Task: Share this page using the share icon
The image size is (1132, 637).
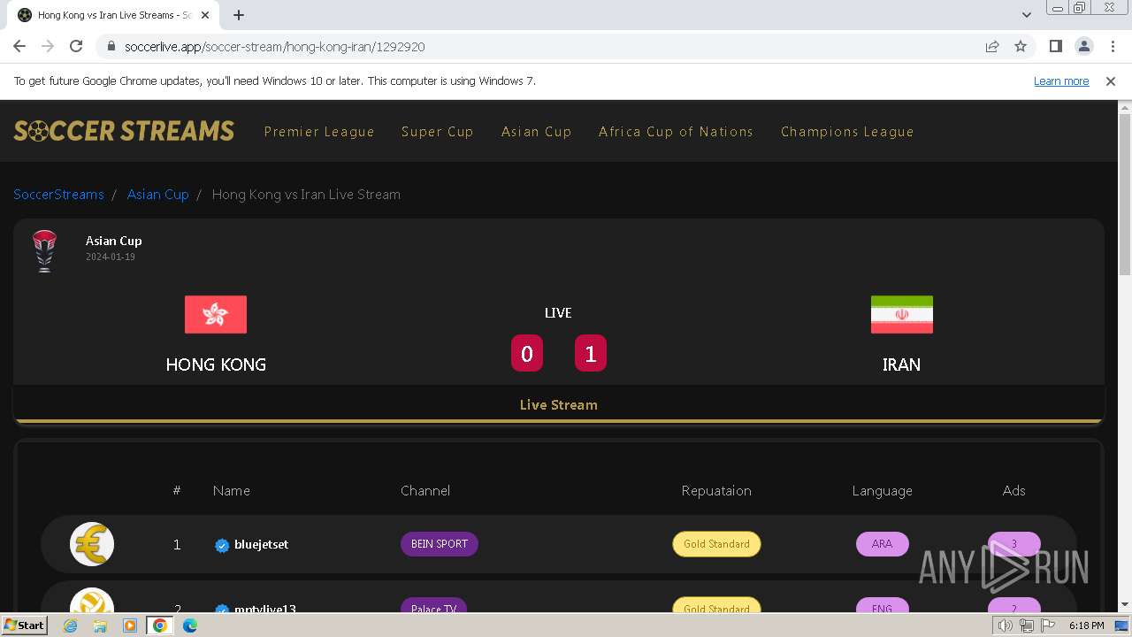Action: click(992, 47)
